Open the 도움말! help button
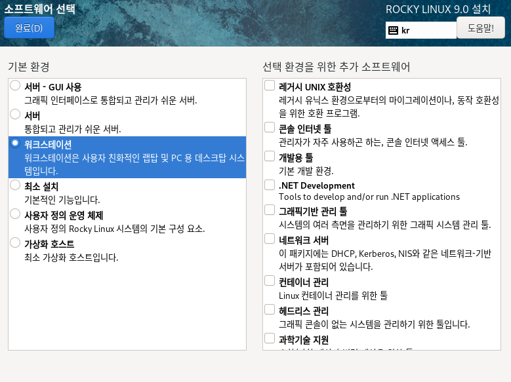The height and width of the screenshot is (382, 511). point(481,28)
